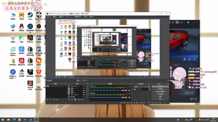
Task: Mute the 麦克风/Aux speaker icon
Action: (126, 91)
